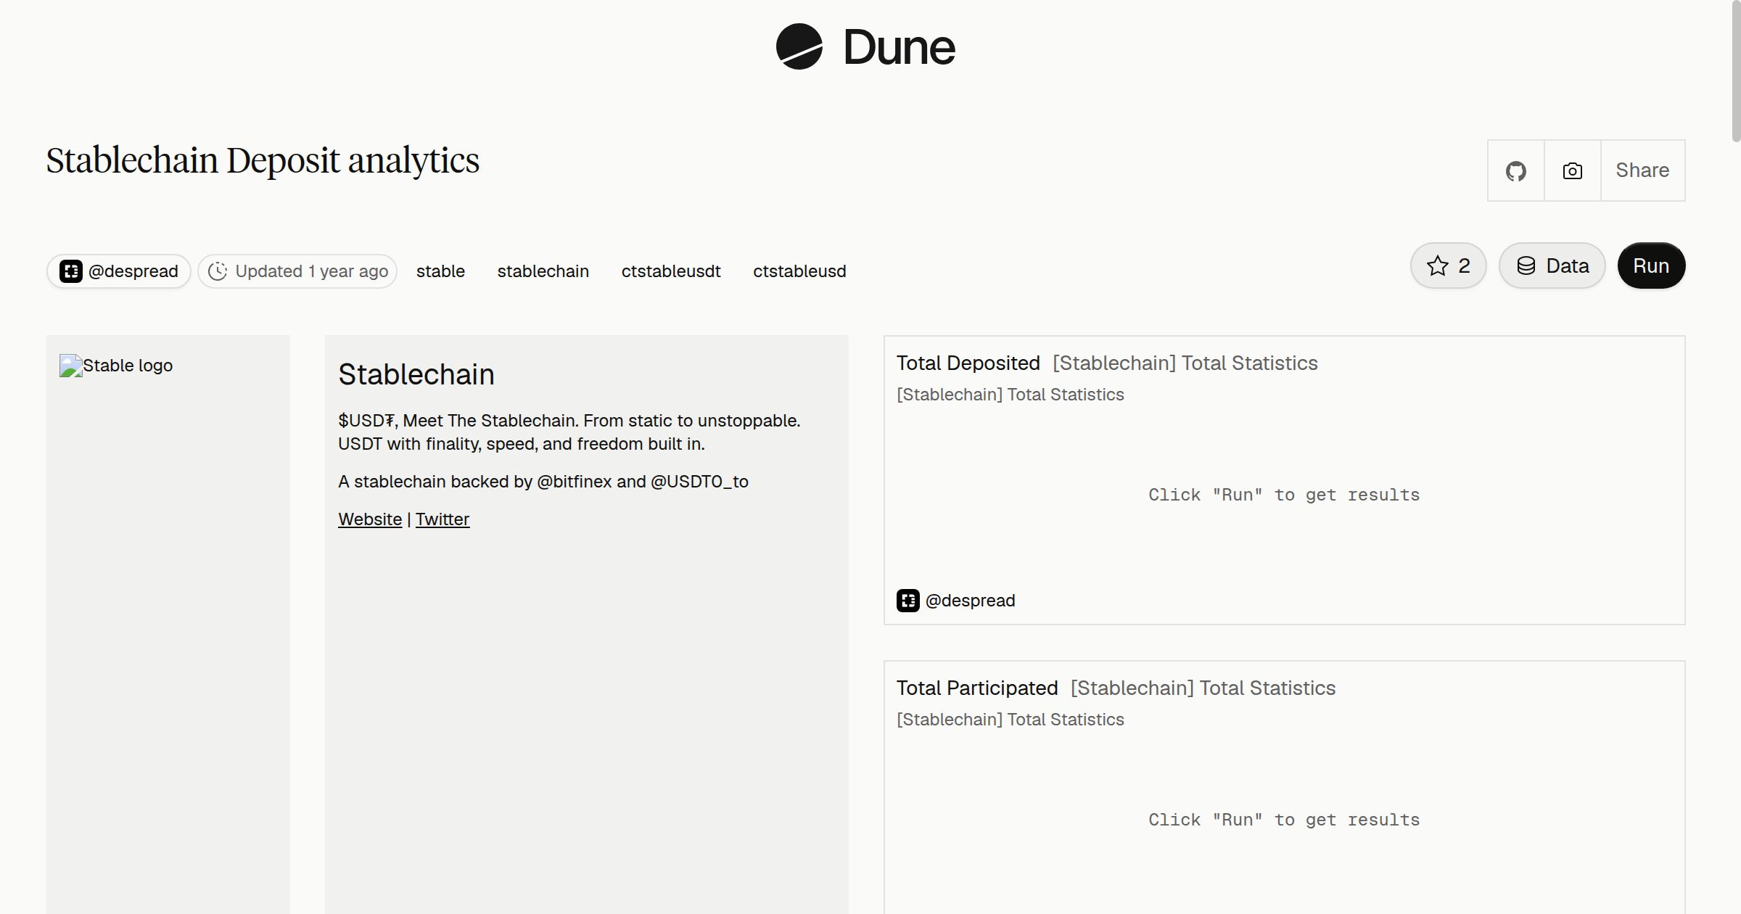Click 'Click "Run" to get results' in Total Deposited
The height and width of the screenshot is (914, 1741).
pyautogui.click(x=1284, y=495)
